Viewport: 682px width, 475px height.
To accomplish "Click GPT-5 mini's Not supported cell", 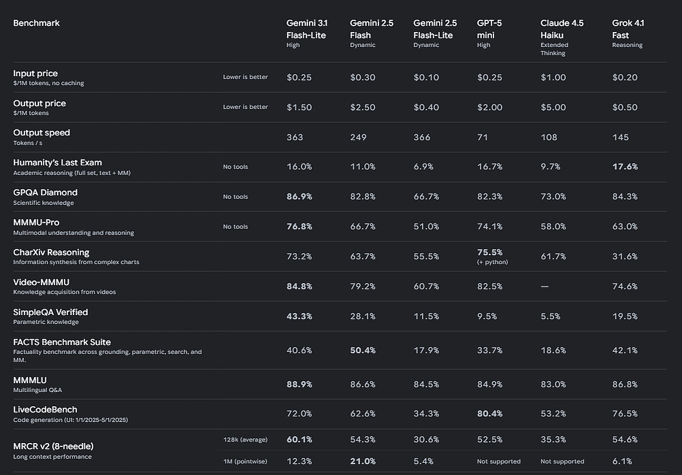I will pos(499,461).
